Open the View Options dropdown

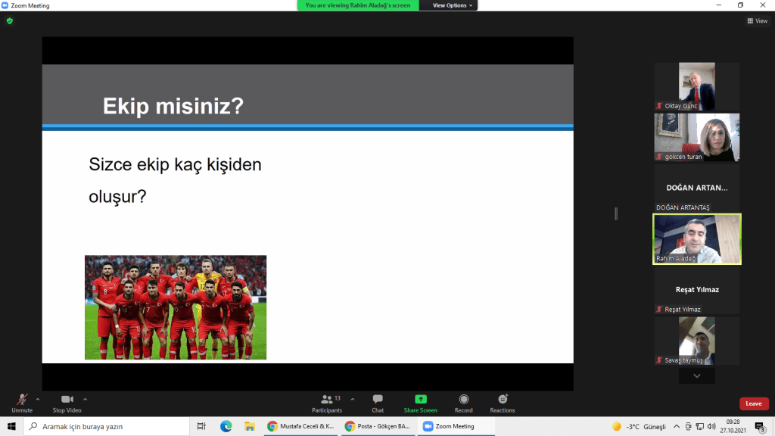(x=453, y=5)
